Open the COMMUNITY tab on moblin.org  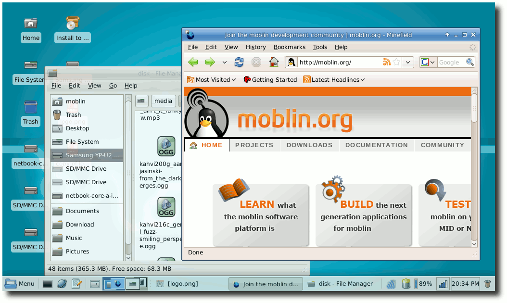click(x=443, y=145)
